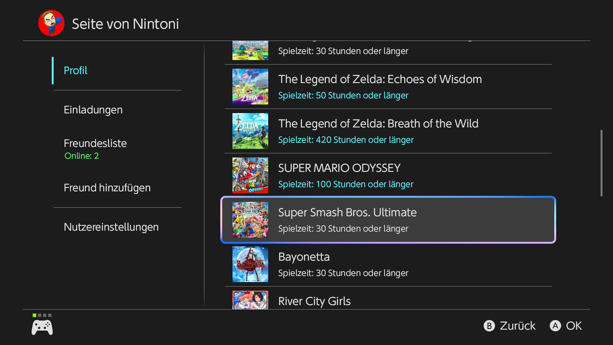Click the Spielzeit text under Super Smash Bros. Ultimate
Viewport: 613px width, 345px height.
(x=343, y=229)
